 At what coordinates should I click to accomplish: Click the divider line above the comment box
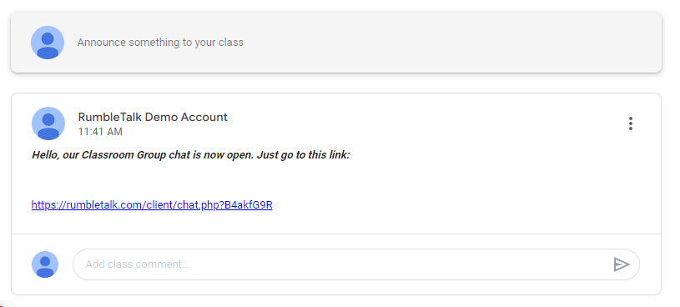pyautogui.click(x=336, y=234)
